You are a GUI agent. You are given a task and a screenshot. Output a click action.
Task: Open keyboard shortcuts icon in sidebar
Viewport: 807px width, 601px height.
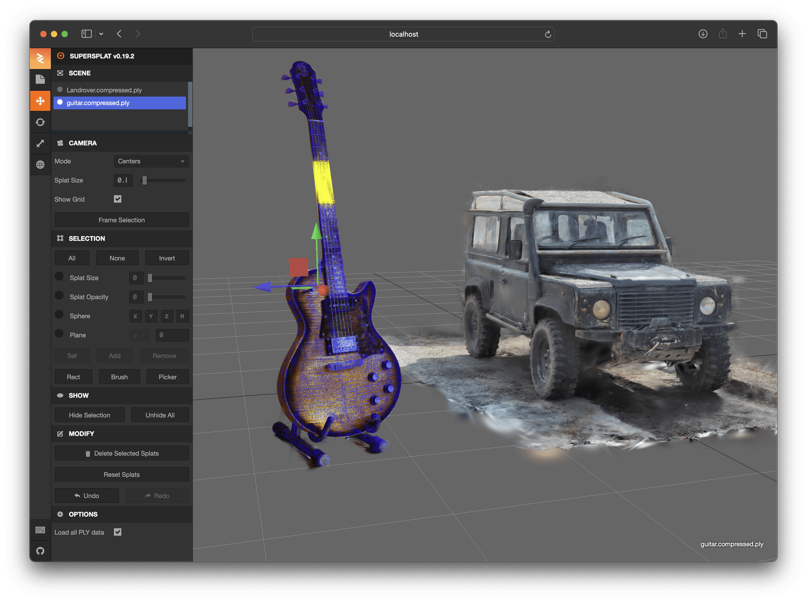40,530
